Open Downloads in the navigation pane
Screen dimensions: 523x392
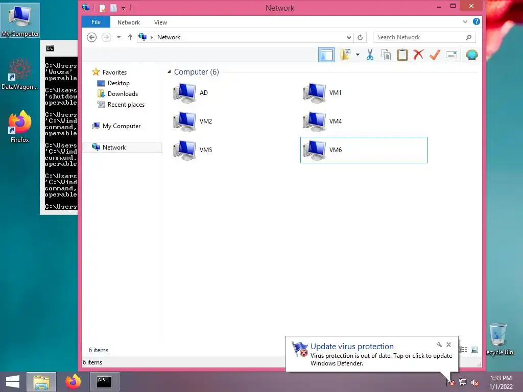pos(123,94)
